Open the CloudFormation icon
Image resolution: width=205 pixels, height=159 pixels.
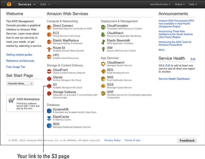(x=103, y=27)
